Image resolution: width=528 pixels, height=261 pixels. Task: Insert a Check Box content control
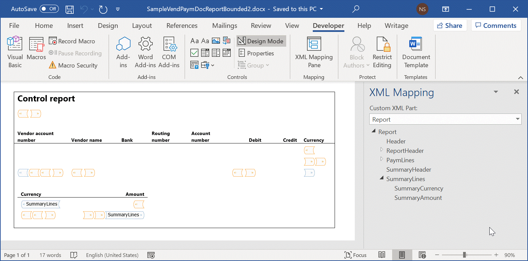pyautogui.click(x=194, y=53)
